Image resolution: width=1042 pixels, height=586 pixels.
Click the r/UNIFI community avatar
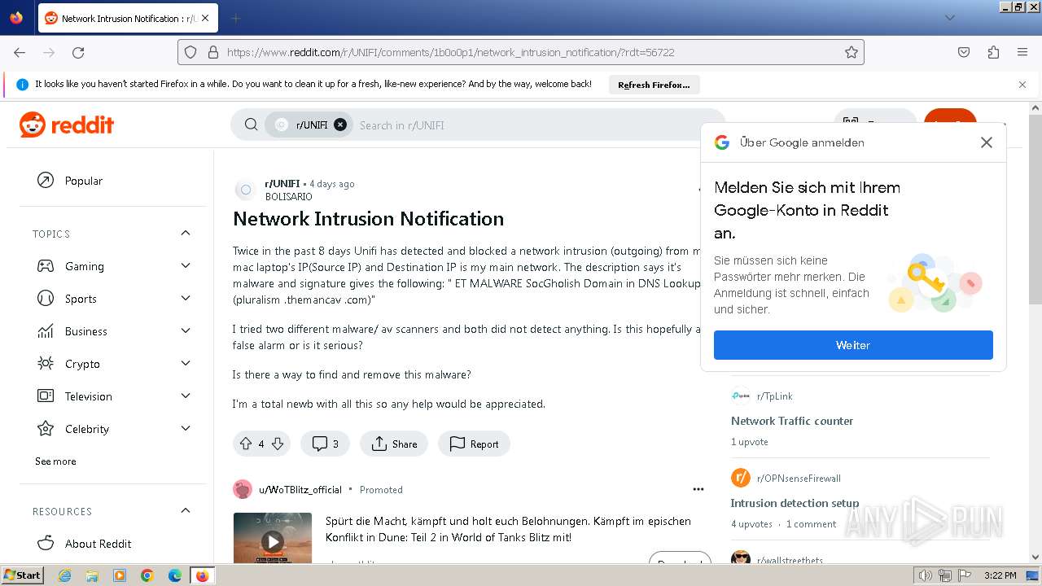pyautogui.click(x=245, y=190)
